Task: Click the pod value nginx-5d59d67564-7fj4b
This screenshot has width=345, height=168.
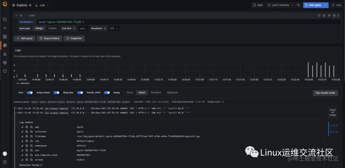Action: click(91, 150)
